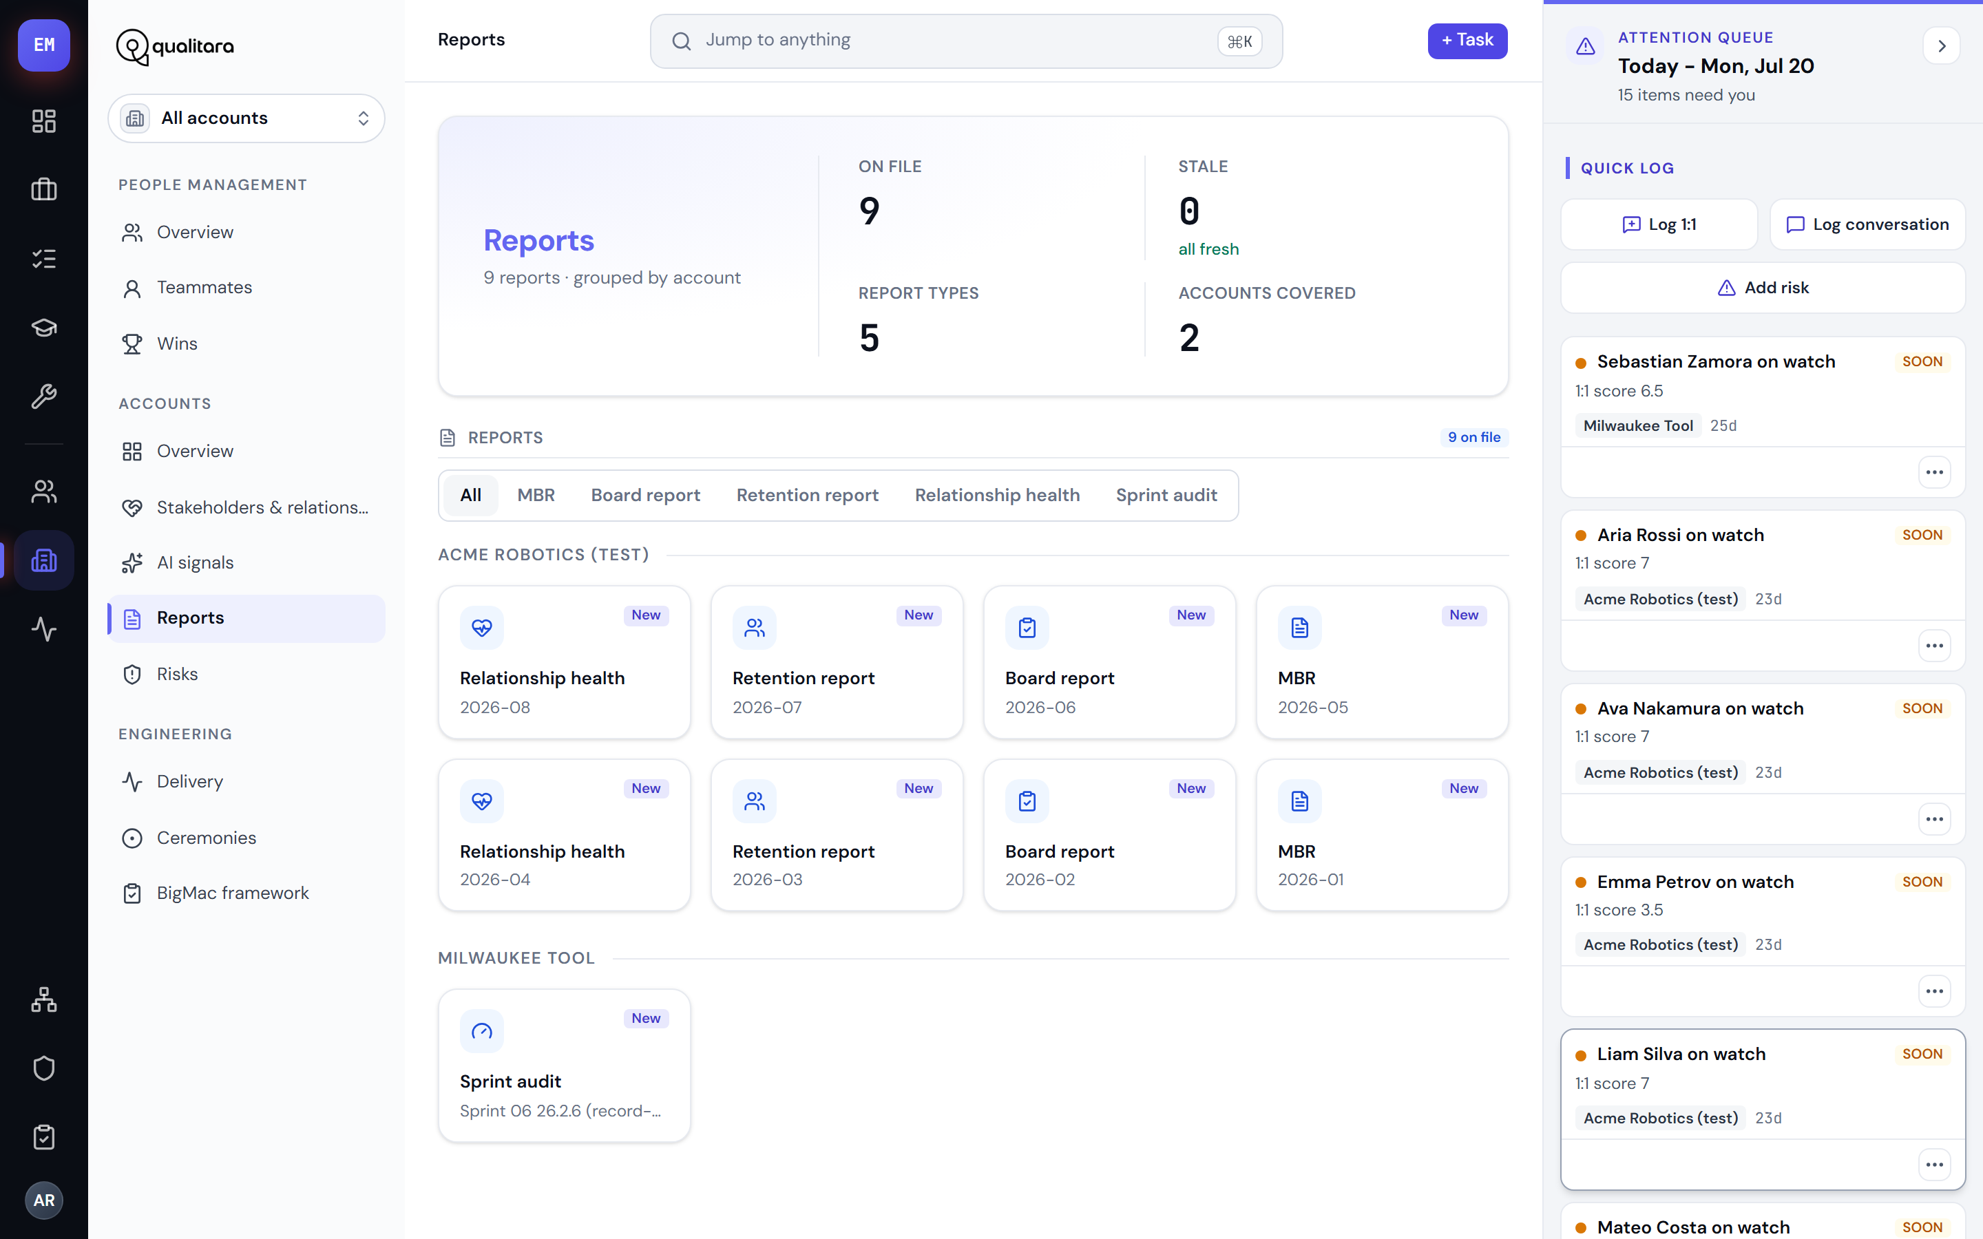The width and height of the screenshot is (1983, 1239).
Task: Click the attention queue warning icon
Action: (1586, 46)
